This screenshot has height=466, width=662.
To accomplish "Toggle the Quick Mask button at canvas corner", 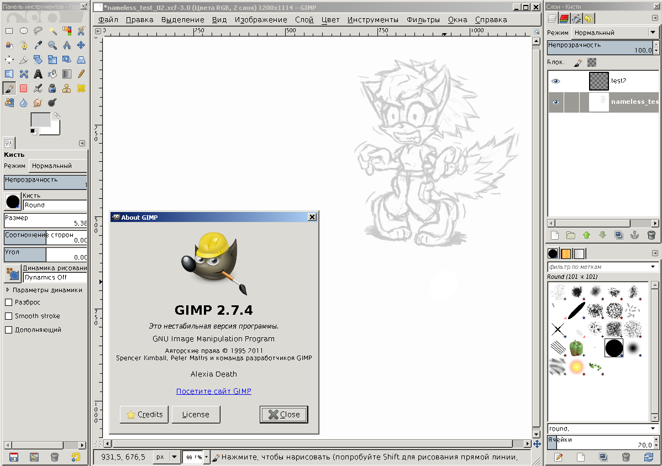I will [x=98, y=444].
